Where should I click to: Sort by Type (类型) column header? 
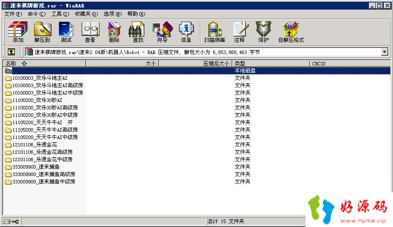coord(271,64)
